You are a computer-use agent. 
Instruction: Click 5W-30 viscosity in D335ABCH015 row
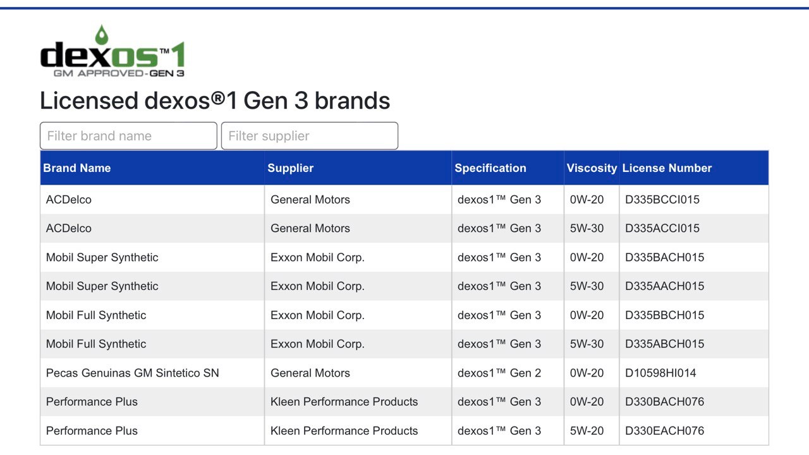587,344
